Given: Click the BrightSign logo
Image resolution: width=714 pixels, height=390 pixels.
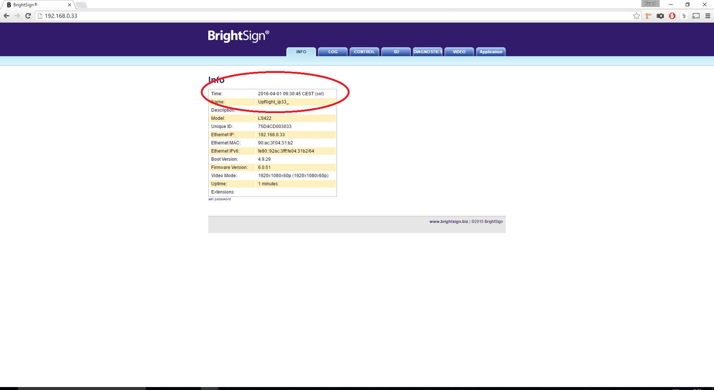Looking at the screenshot, I should [238, 36].
